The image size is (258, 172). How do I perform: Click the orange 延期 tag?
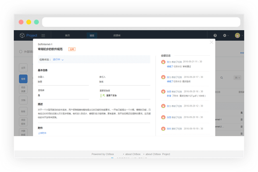(x=72, y=49)
